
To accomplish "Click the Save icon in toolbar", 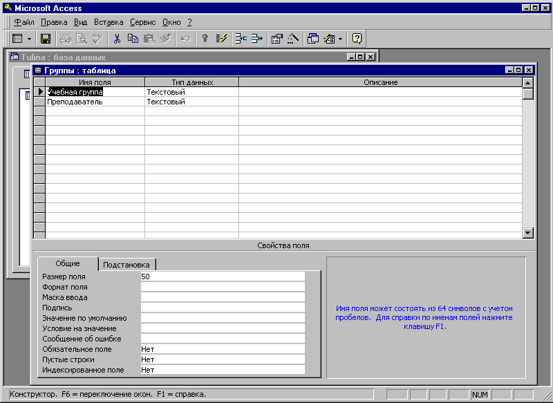I will pyautogui.click(x=46, y=39).
